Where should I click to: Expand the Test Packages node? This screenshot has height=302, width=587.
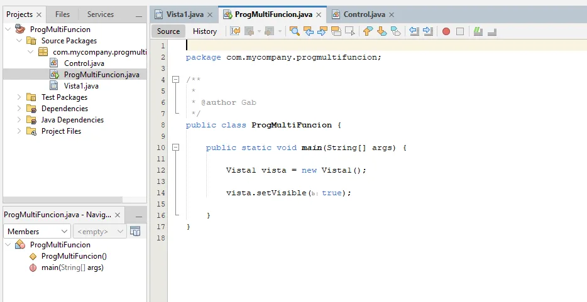[19, 97]
